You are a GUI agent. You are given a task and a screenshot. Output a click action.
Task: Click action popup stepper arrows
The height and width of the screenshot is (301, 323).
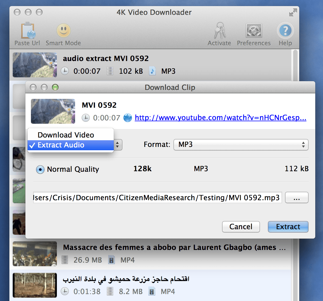tap(117, 145)
